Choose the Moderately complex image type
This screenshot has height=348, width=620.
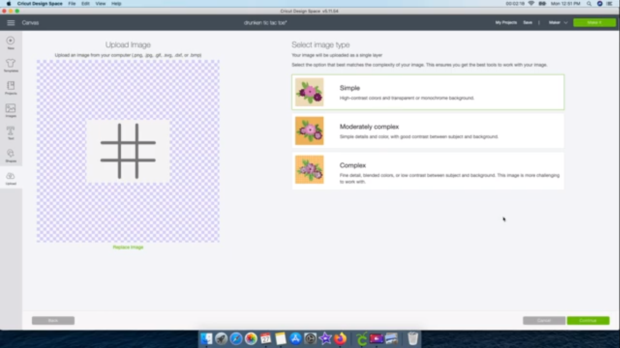click(428, 131)
